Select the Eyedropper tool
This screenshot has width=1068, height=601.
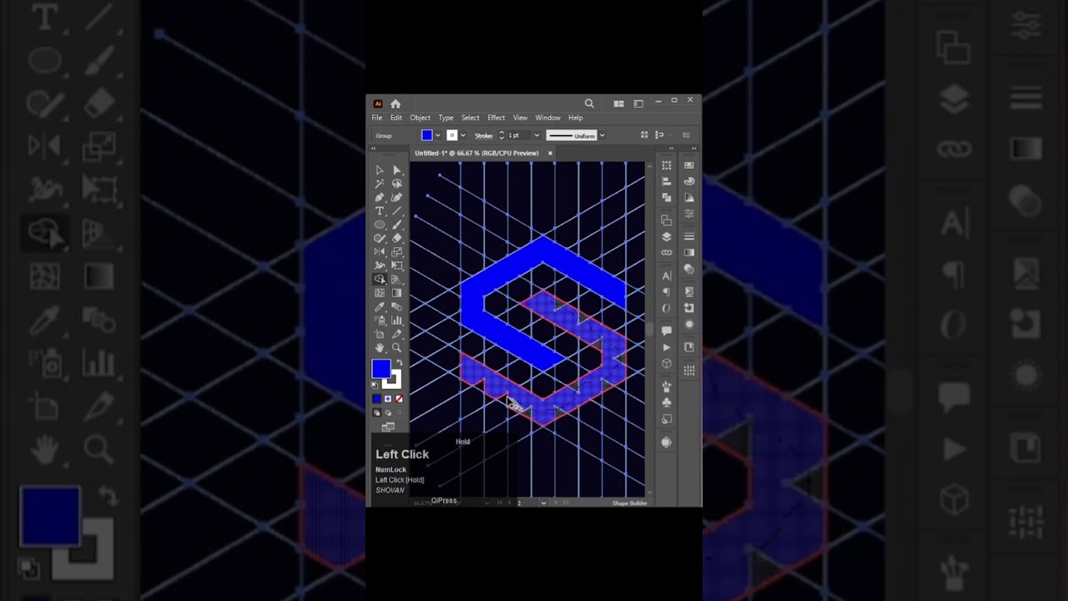pos(380,306)
